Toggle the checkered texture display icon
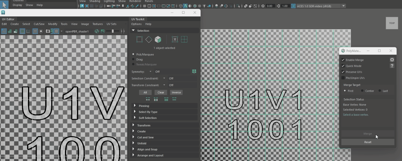 [56, 31]
